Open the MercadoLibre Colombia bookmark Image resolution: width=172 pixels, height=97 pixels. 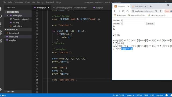pos(137,15)
